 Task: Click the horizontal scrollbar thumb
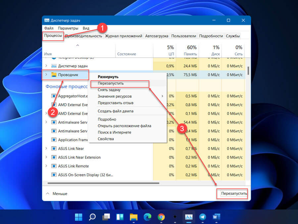(x=103, y=183)
